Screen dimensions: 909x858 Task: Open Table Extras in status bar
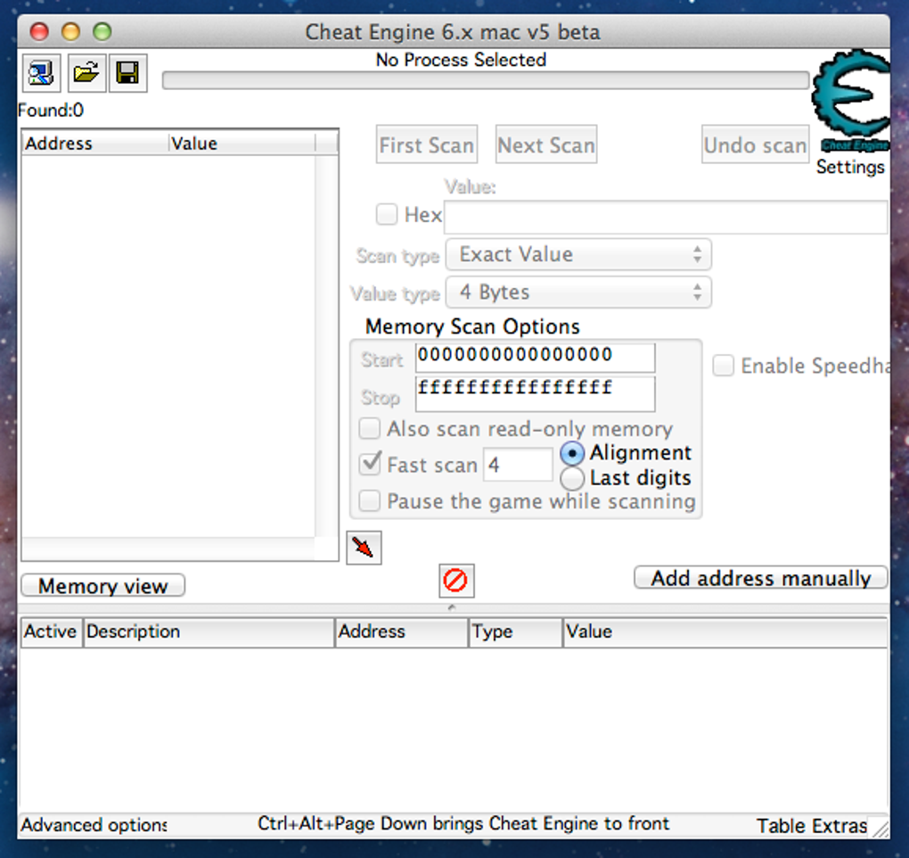click(x=812, y=826)
